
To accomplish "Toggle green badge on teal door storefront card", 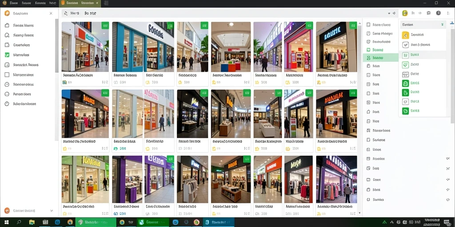I will pos(170,25).
